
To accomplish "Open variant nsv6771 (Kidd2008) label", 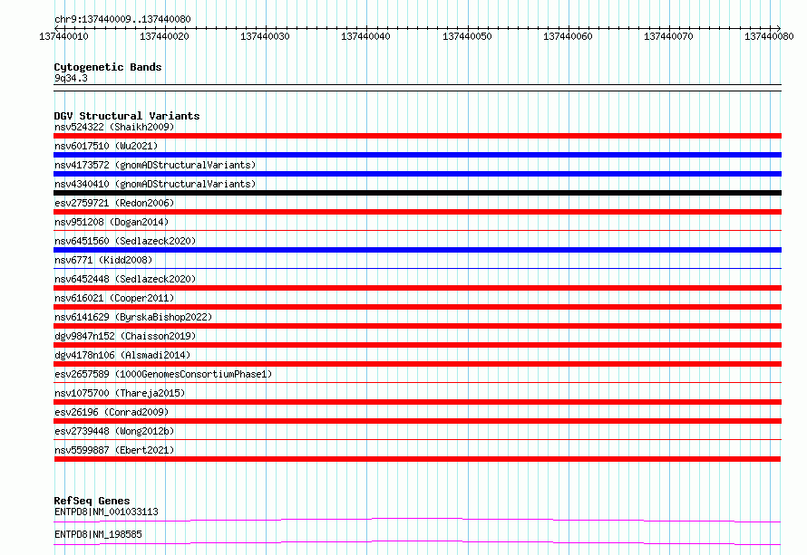I will pos(103,260).
